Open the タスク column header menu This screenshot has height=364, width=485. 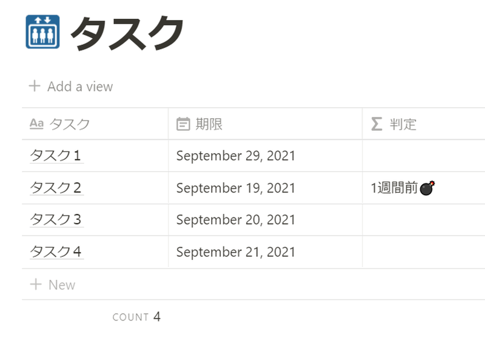tap(69, 124)
